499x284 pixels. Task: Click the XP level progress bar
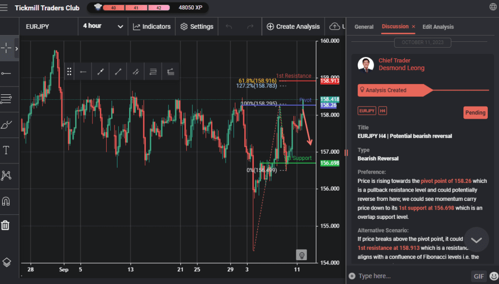136,8
